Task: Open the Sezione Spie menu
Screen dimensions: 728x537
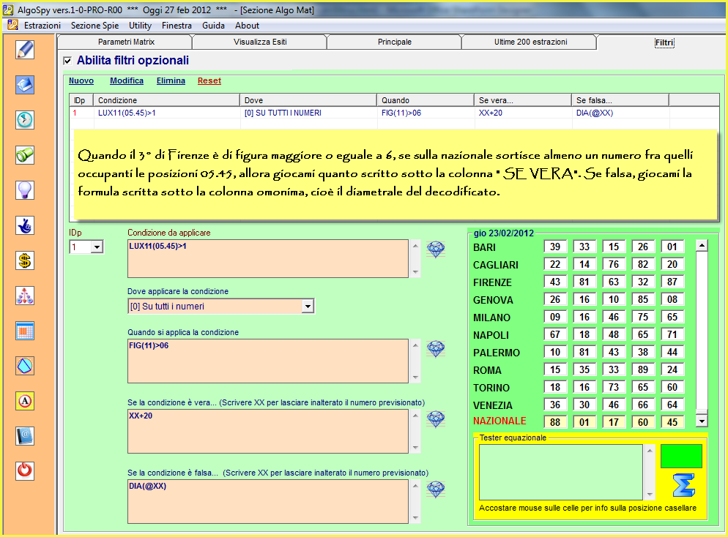Action: click(94, 26)
